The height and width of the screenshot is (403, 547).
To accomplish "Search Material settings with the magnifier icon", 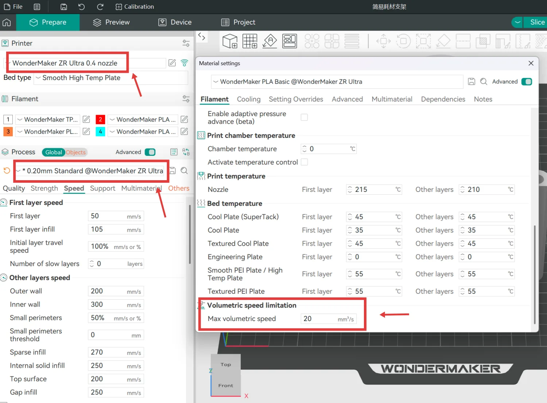I will click(x=484, y=82).
